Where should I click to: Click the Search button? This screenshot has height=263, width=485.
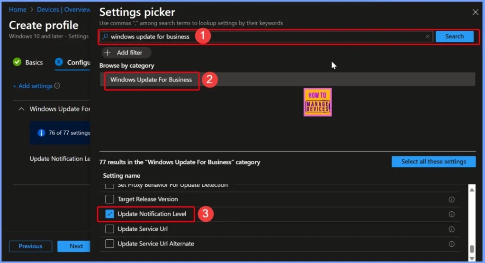click(454, 36)
